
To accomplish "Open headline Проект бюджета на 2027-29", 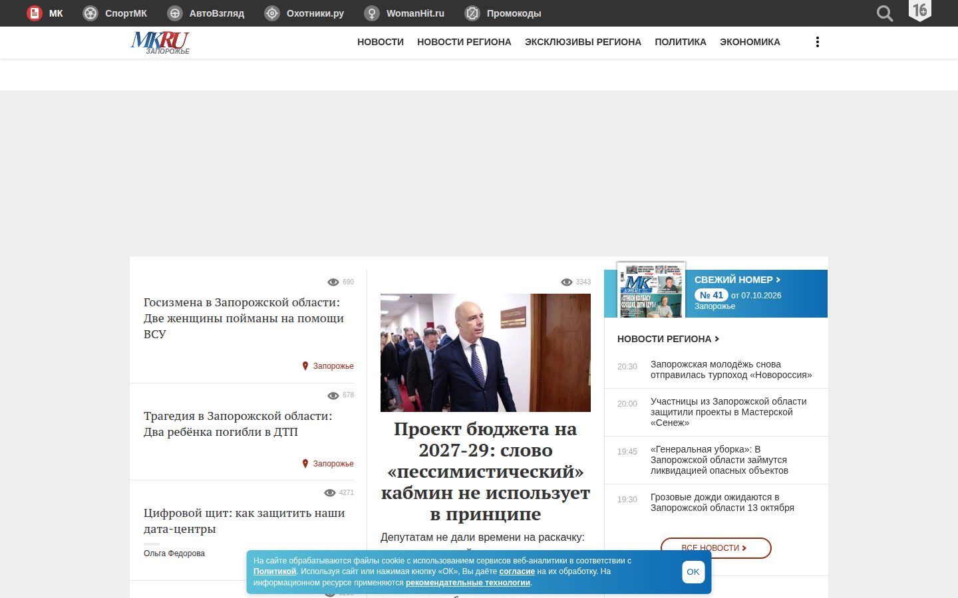I will click(486, 471).
